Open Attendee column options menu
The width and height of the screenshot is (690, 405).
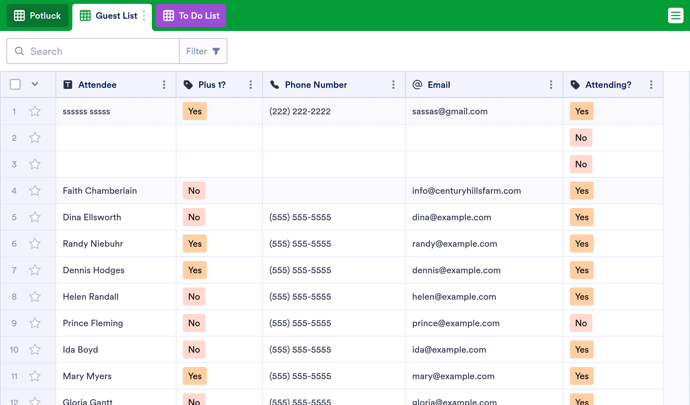pos(164,85)
